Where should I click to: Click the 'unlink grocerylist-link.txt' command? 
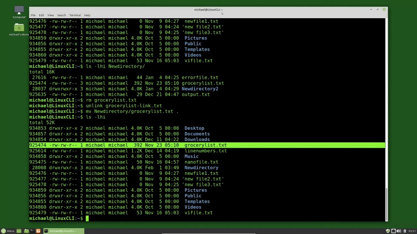point(124,106)
